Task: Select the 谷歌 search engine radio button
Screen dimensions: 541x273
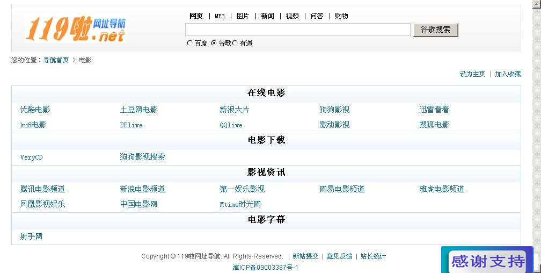Action: pos(214,43)
